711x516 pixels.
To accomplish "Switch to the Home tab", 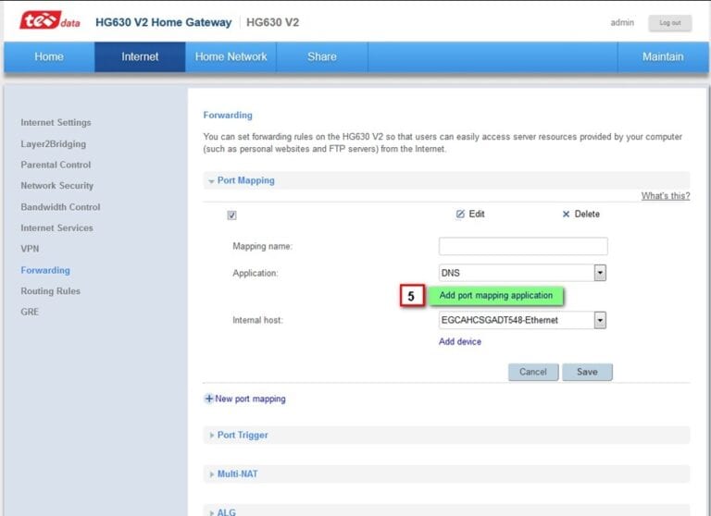I will (49, 56).
